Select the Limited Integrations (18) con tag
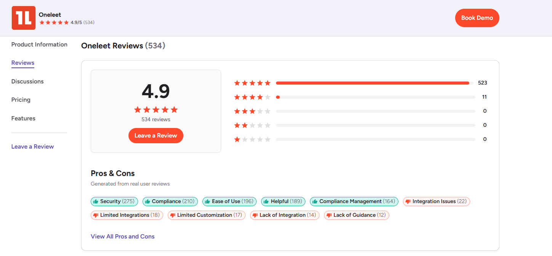 click(x=127, y=215)
